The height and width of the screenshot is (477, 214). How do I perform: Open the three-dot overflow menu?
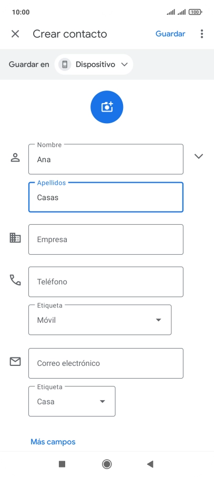point(202,34)
